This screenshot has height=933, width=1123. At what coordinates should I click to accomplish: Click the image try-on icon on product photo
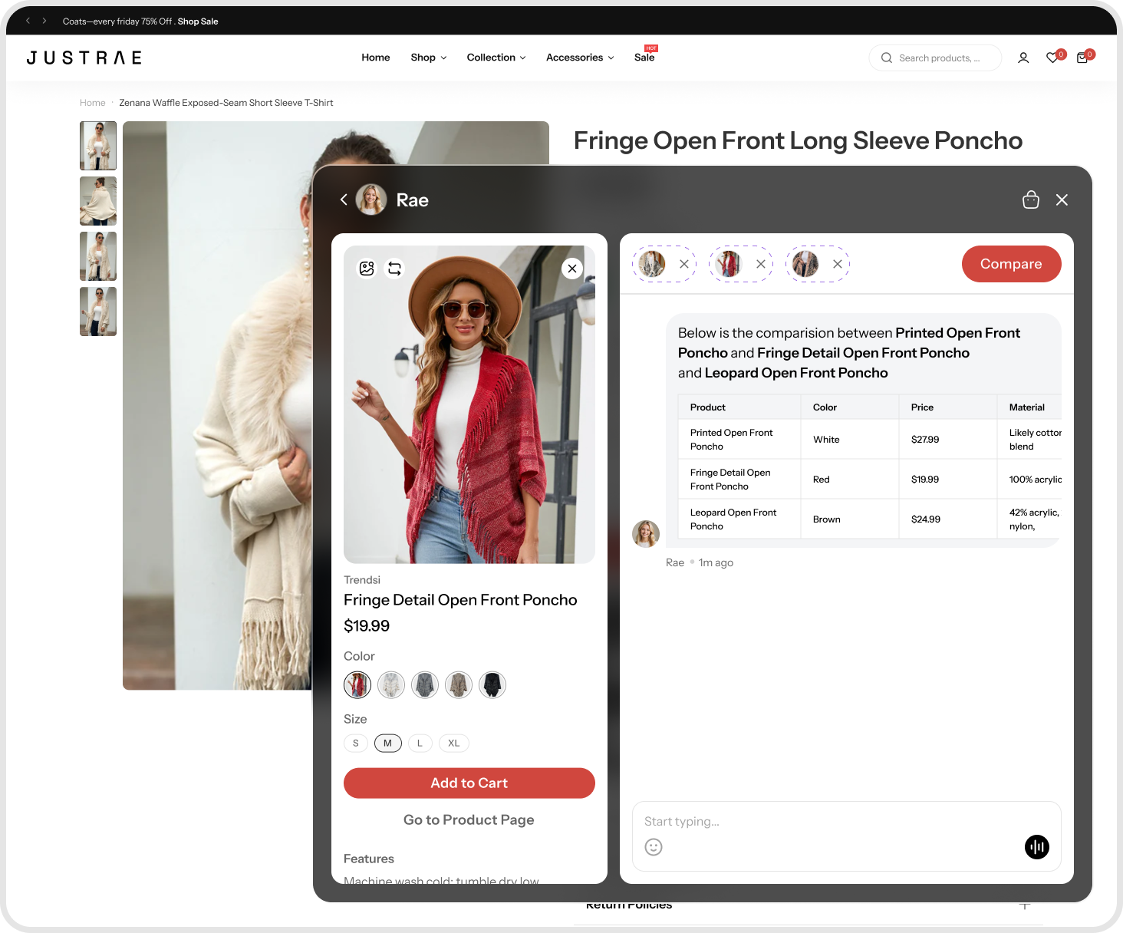tap(367, 269)
